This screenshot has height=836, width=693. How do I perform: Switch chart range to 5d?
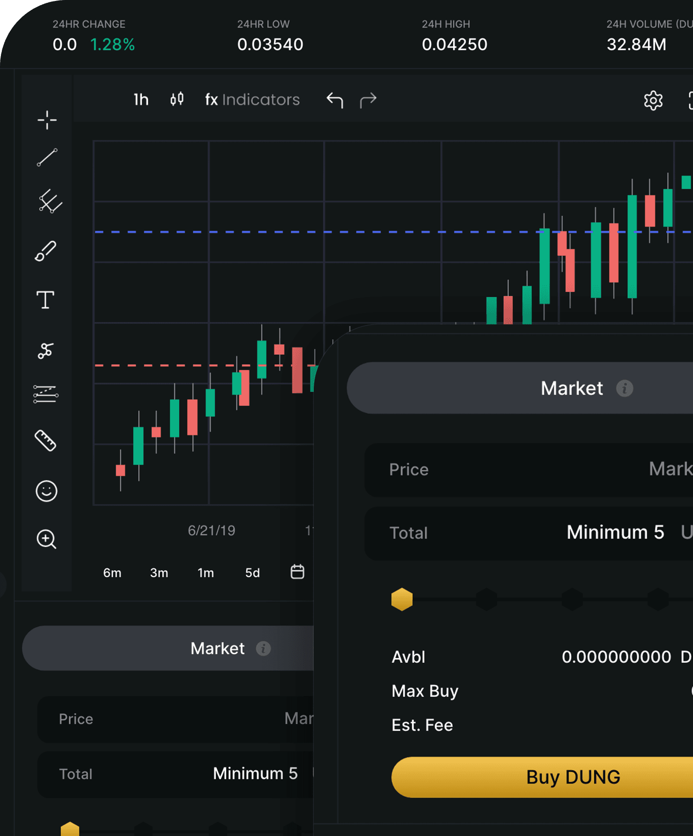pos(252,573)
